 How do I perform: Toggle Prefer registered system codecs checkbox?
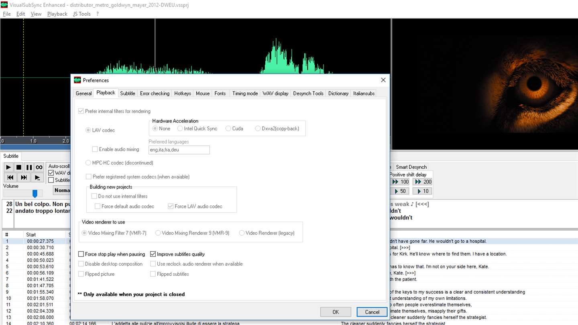click(x=89, y=177)
